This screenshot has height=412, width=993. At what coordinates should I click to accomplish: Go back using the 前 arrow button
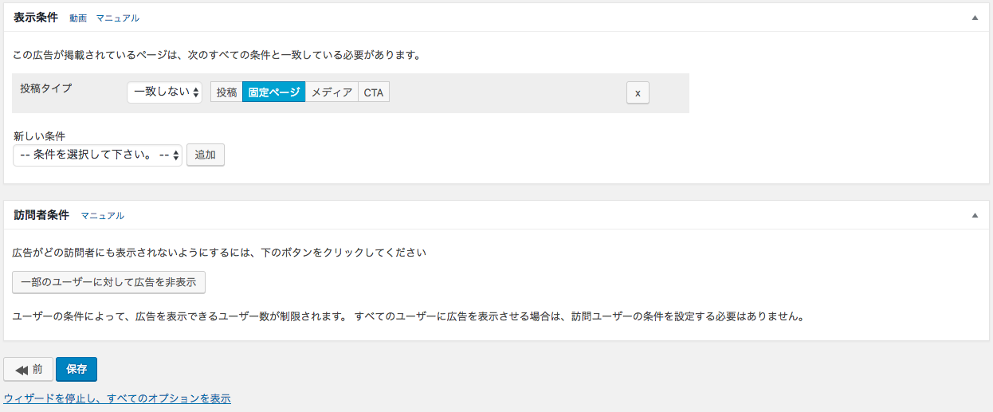point(29,369)
